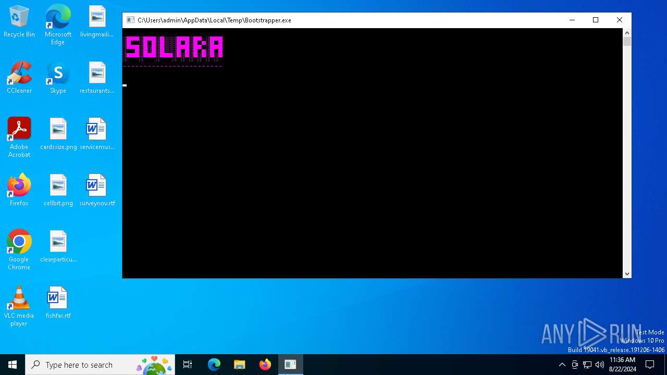Maximize the Bootstrapper.exe console window

tap(596, 20)
